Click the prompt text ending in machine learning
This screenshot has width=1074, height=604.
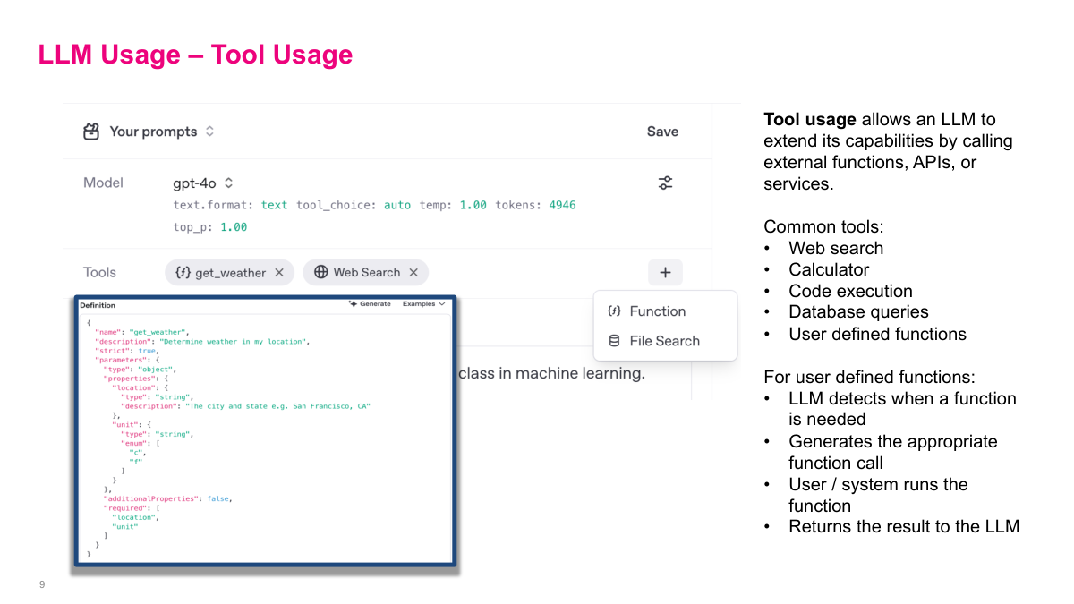(551, 373)
